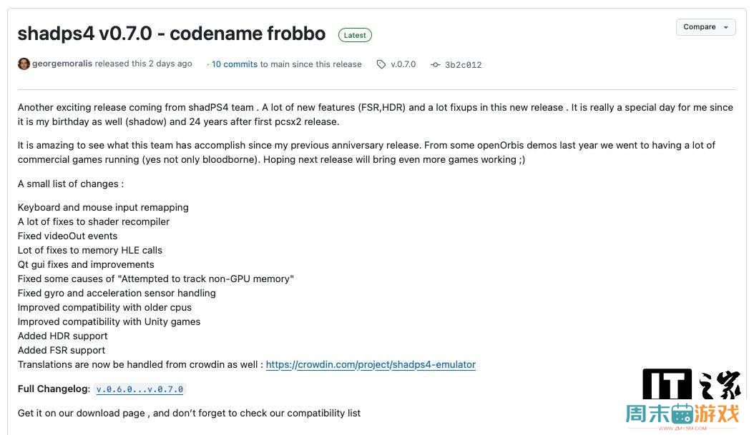Open the Compare dropdown
The height and width of the screenshot is (435, 754).
(x=705, y=27)
